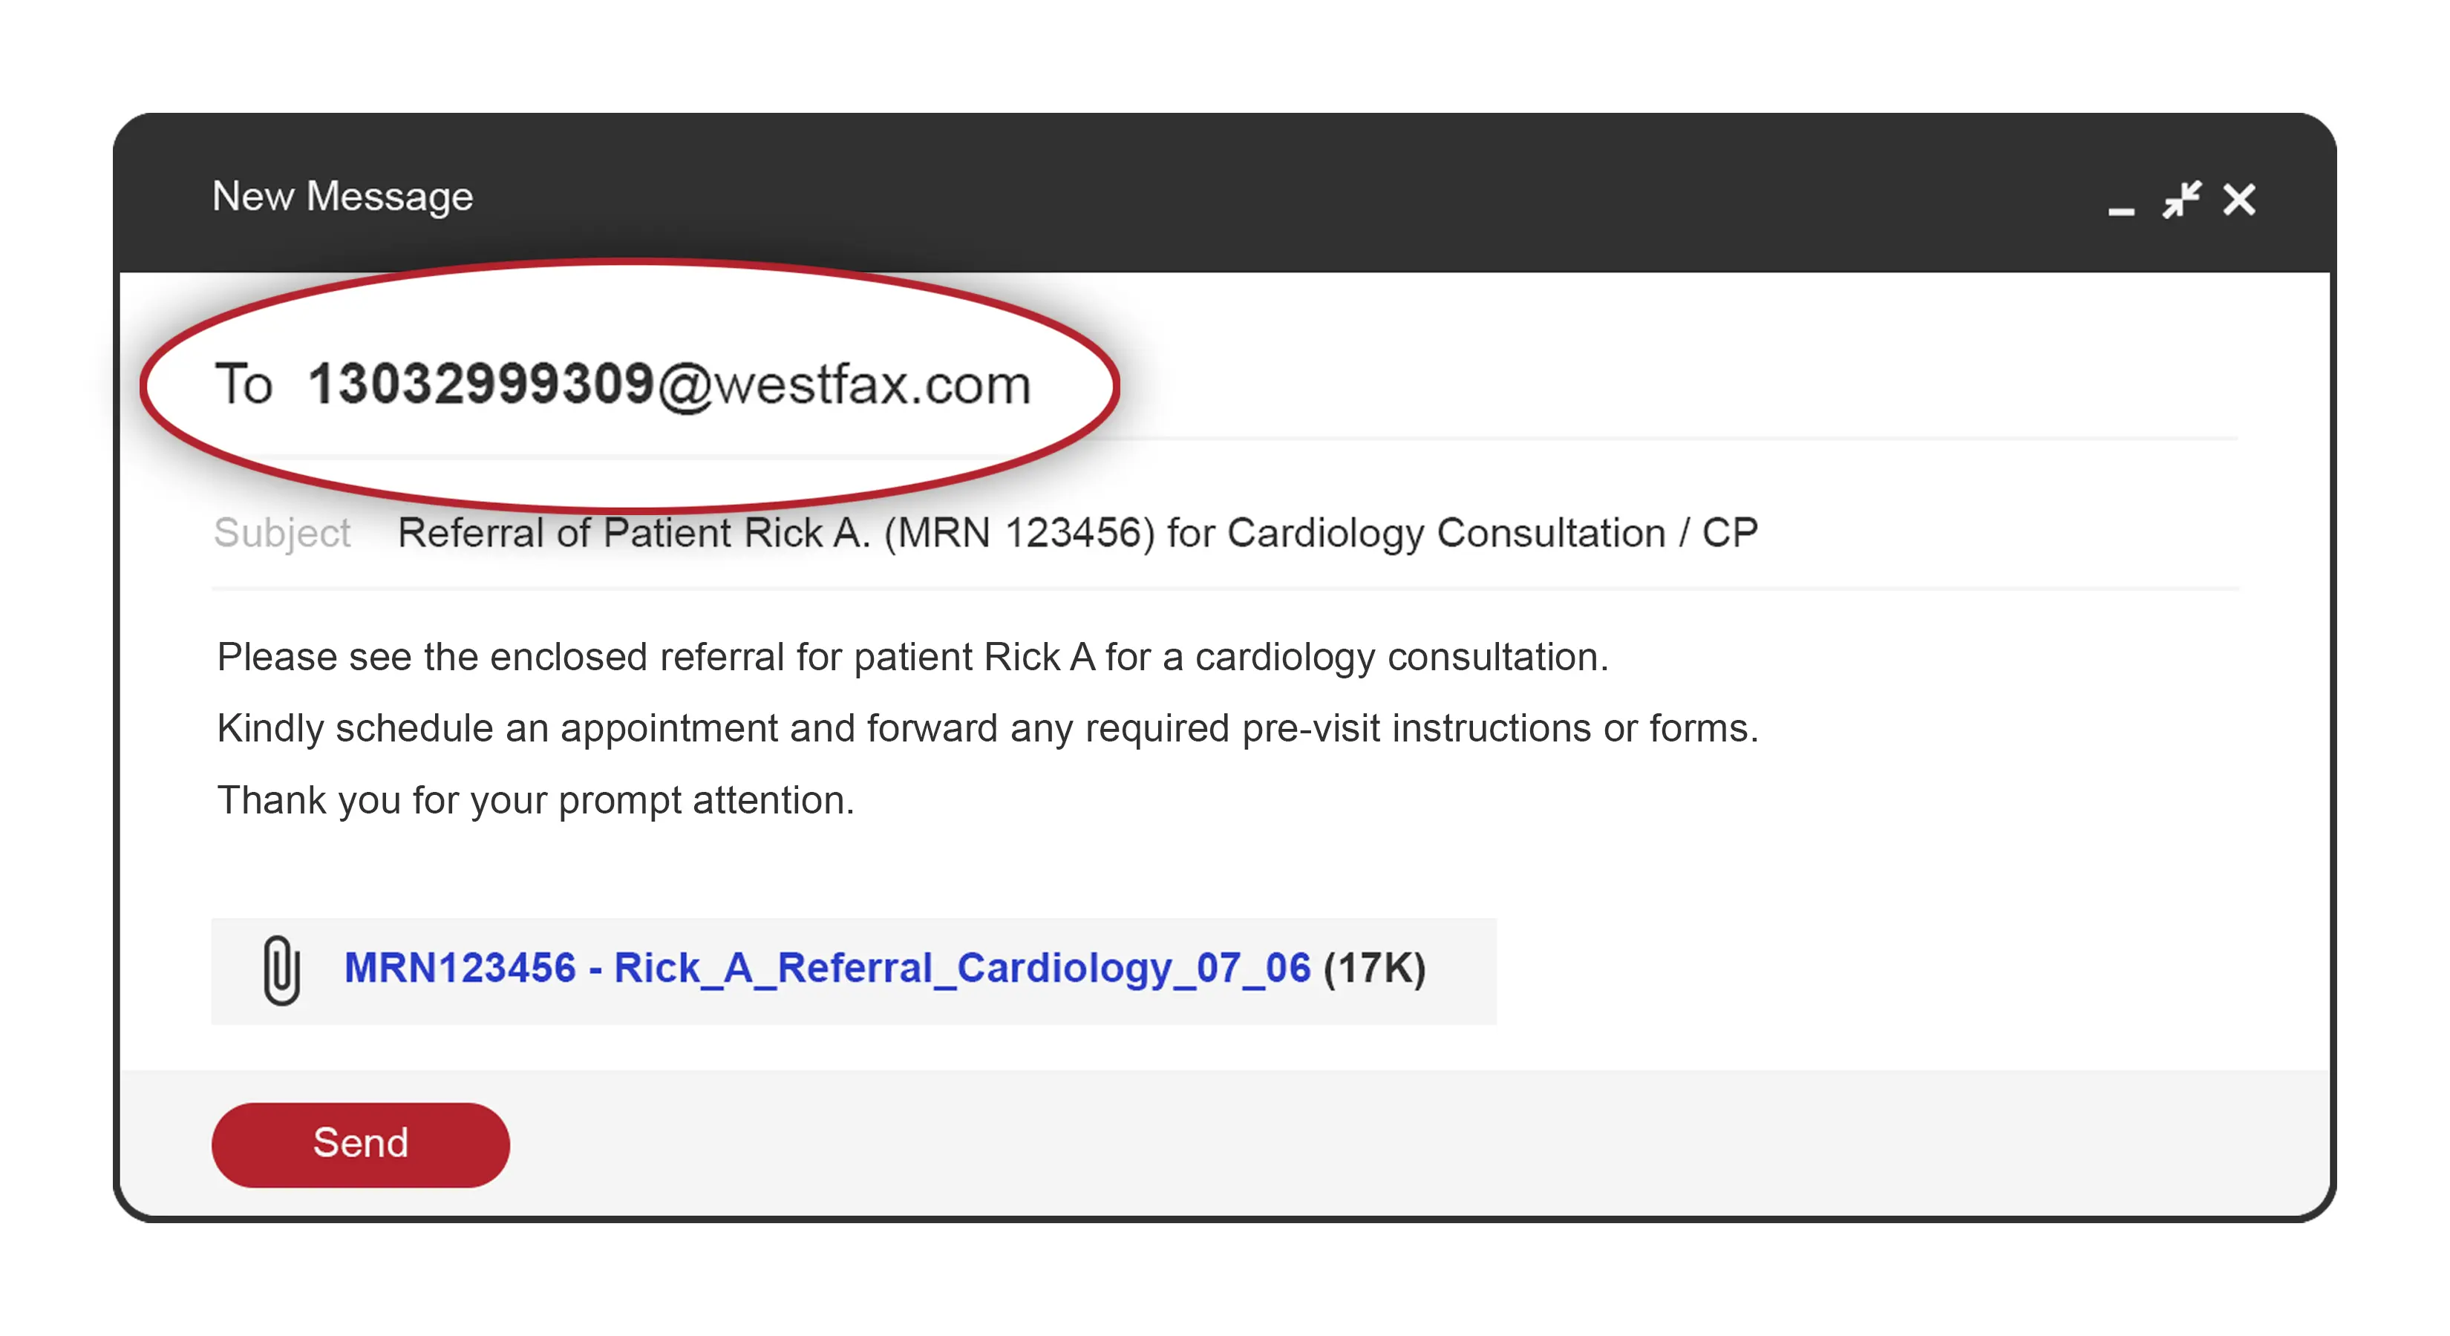This screenshot has width=2450, height=1336.
Task: Place cursor in "Kindly schedule an appointment" line
Action: [987, 728]
